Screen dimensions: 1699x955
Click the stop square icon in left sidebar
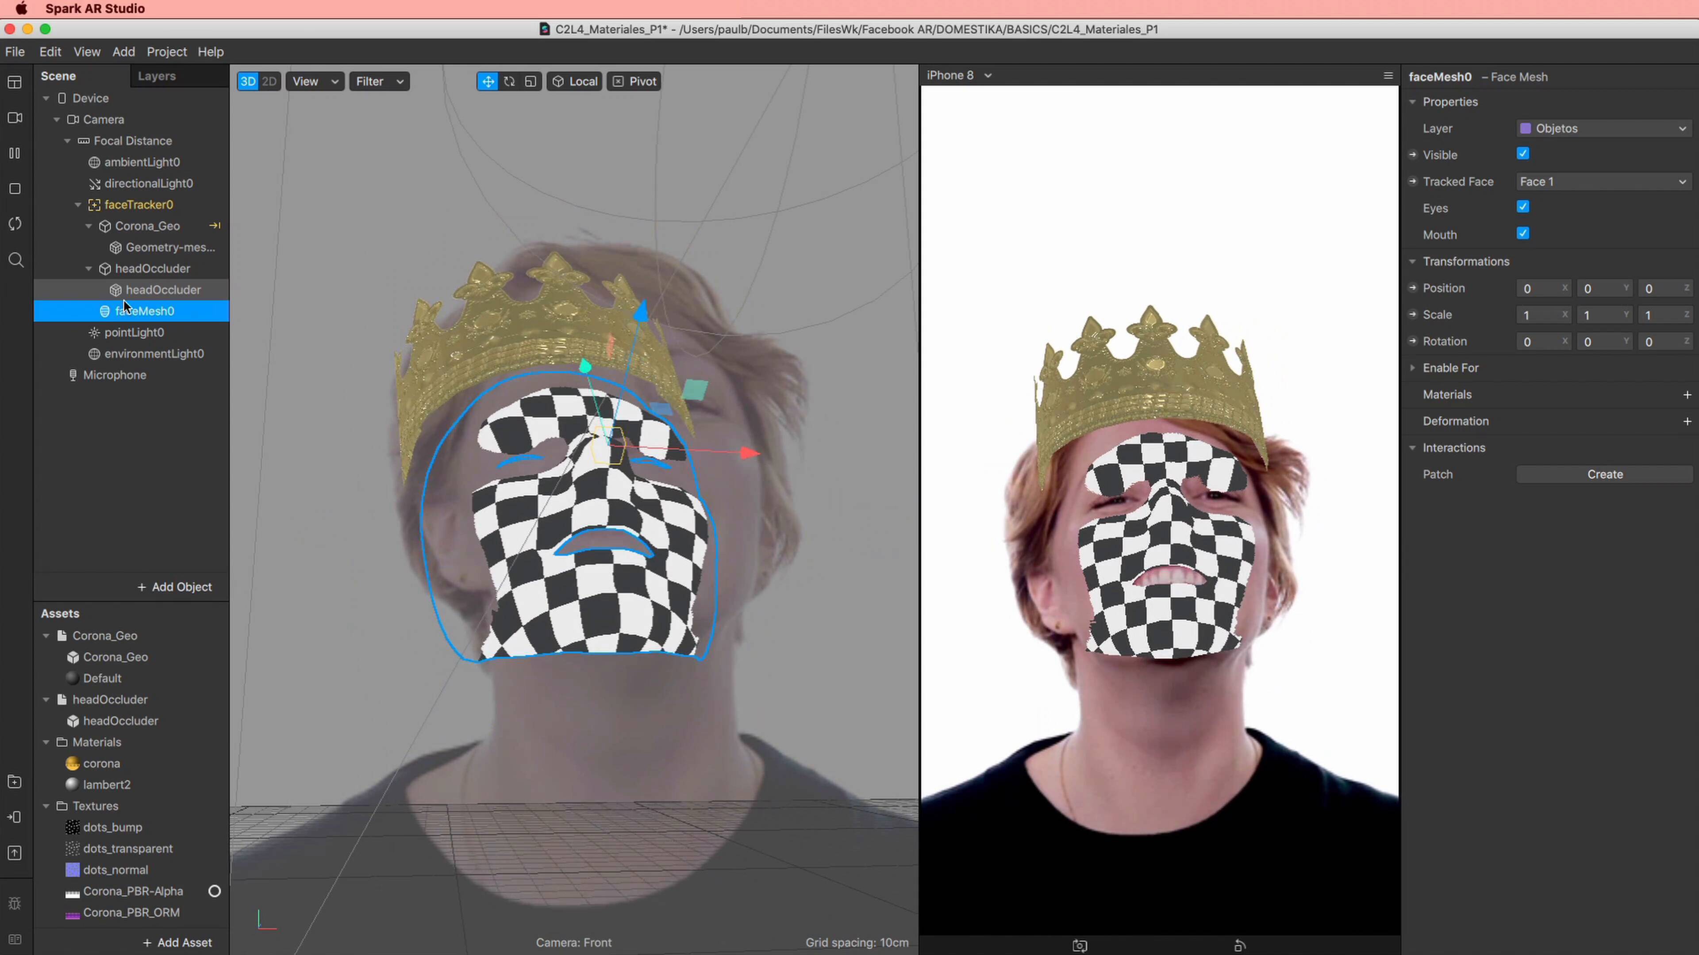coord(15,188)
